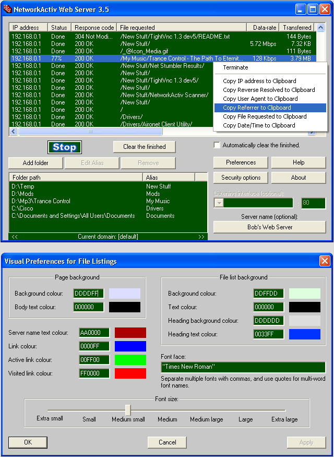The image size is (334, 457).
Task: Select the D:\Mp3\Trance Control folder row
Action: click(x=108, y=201)
